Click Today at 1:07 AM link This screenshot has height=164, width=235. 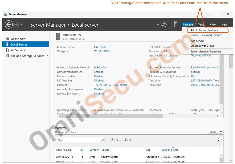click(x=201, y=56)
